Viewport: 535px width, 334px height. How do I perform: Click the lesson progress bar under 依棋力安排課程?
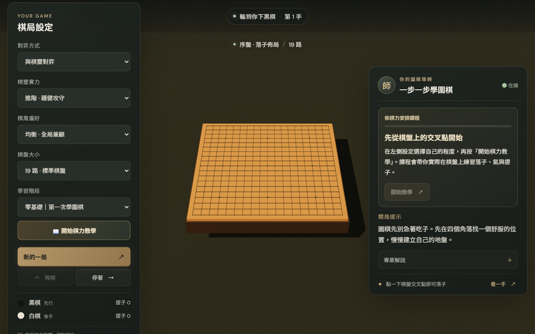[448, 126]
